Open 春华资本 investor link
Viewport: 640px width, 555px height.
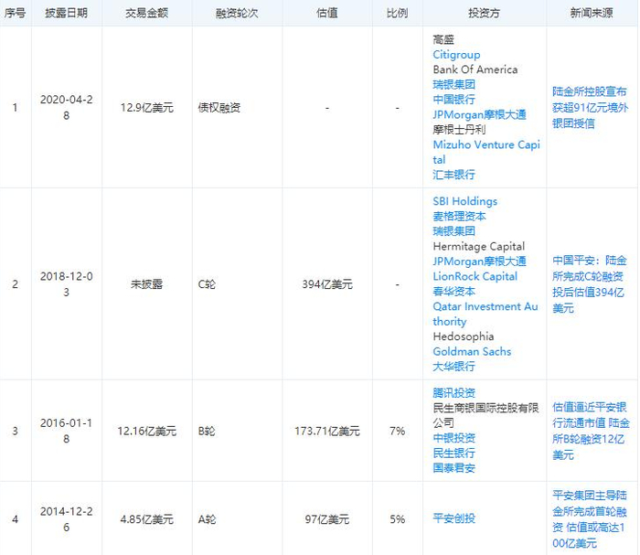453,292
